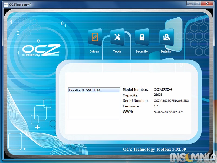Click the OCZToolboxMP window title
The image size is (217, 163).
(x=20, y=5)
